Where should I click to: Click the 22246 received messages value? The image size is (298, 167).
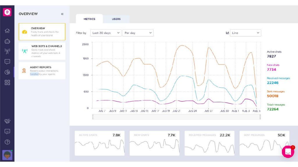coord(272,83)
